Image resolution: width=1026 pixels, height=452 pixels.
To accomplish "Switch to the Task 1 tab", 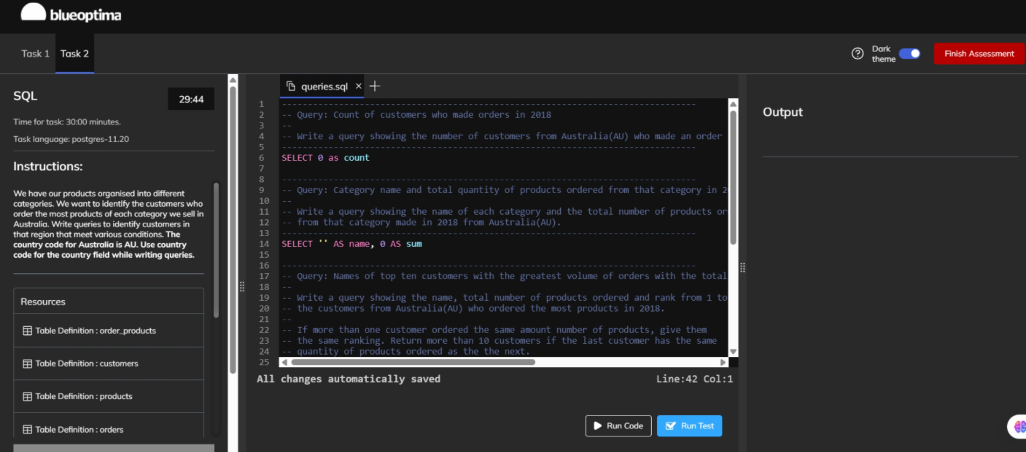I will [x=35, y=54].
